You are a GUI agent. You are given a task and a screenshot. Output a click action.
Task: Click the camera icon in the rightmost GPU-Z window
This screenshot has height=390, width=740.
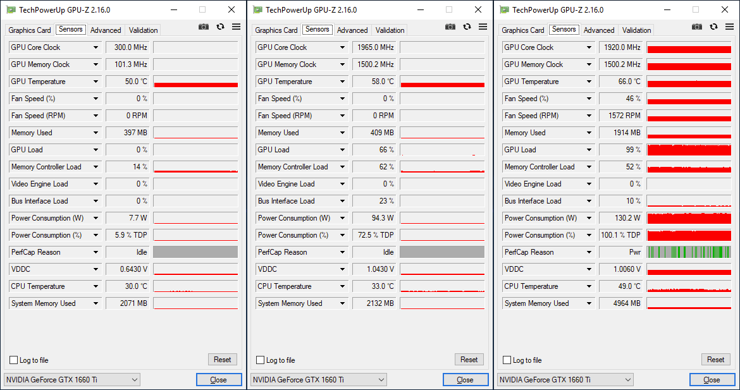click(x=696, y=27)
